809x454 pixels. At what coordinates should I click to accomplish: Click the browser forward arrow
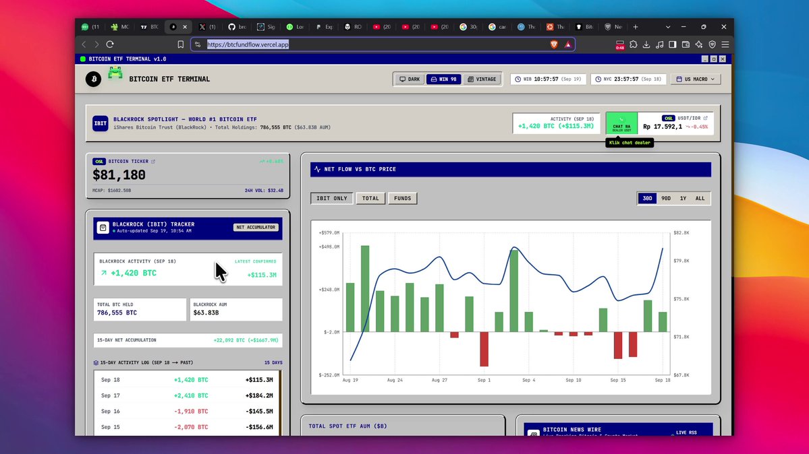point(96,44)
